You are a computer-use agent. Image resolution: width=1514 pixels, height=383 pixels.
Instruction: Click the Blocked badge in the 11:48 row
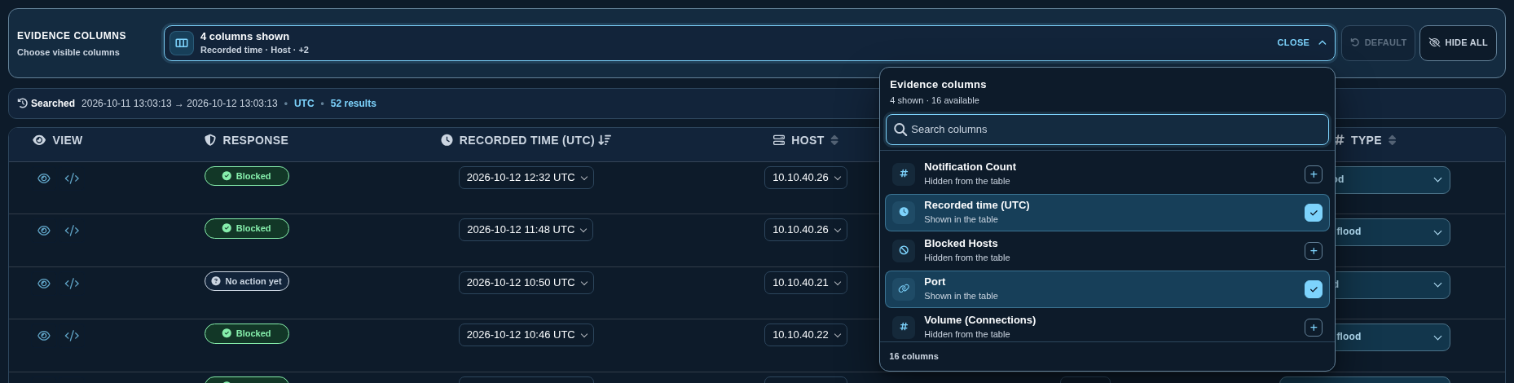[x=247, y=229]
